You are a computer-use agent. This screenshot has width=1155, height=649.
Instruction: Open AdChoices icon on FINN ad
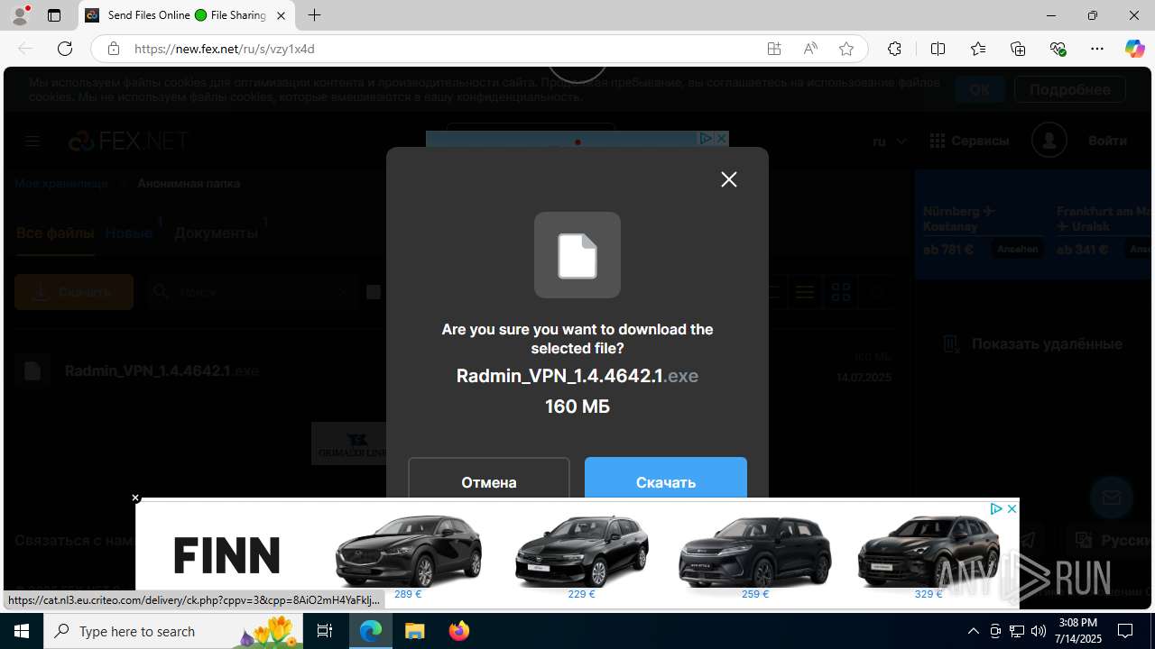[x=997, y=508]
